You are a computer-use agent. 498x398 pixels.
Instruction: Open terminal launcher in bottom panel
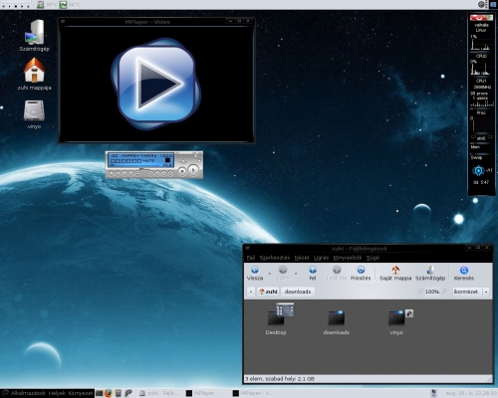pyautogui.click(x=99, y=393)
